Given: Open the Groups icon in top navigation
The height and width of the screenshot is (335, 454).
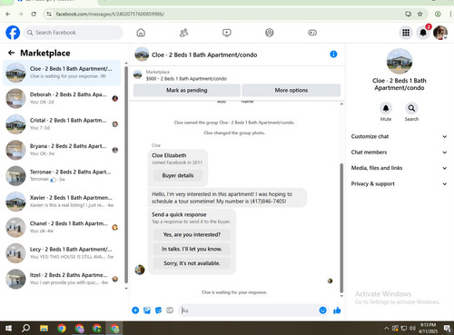Looking at the screenshot, I should pyautogui.click(x=270, y=33).
